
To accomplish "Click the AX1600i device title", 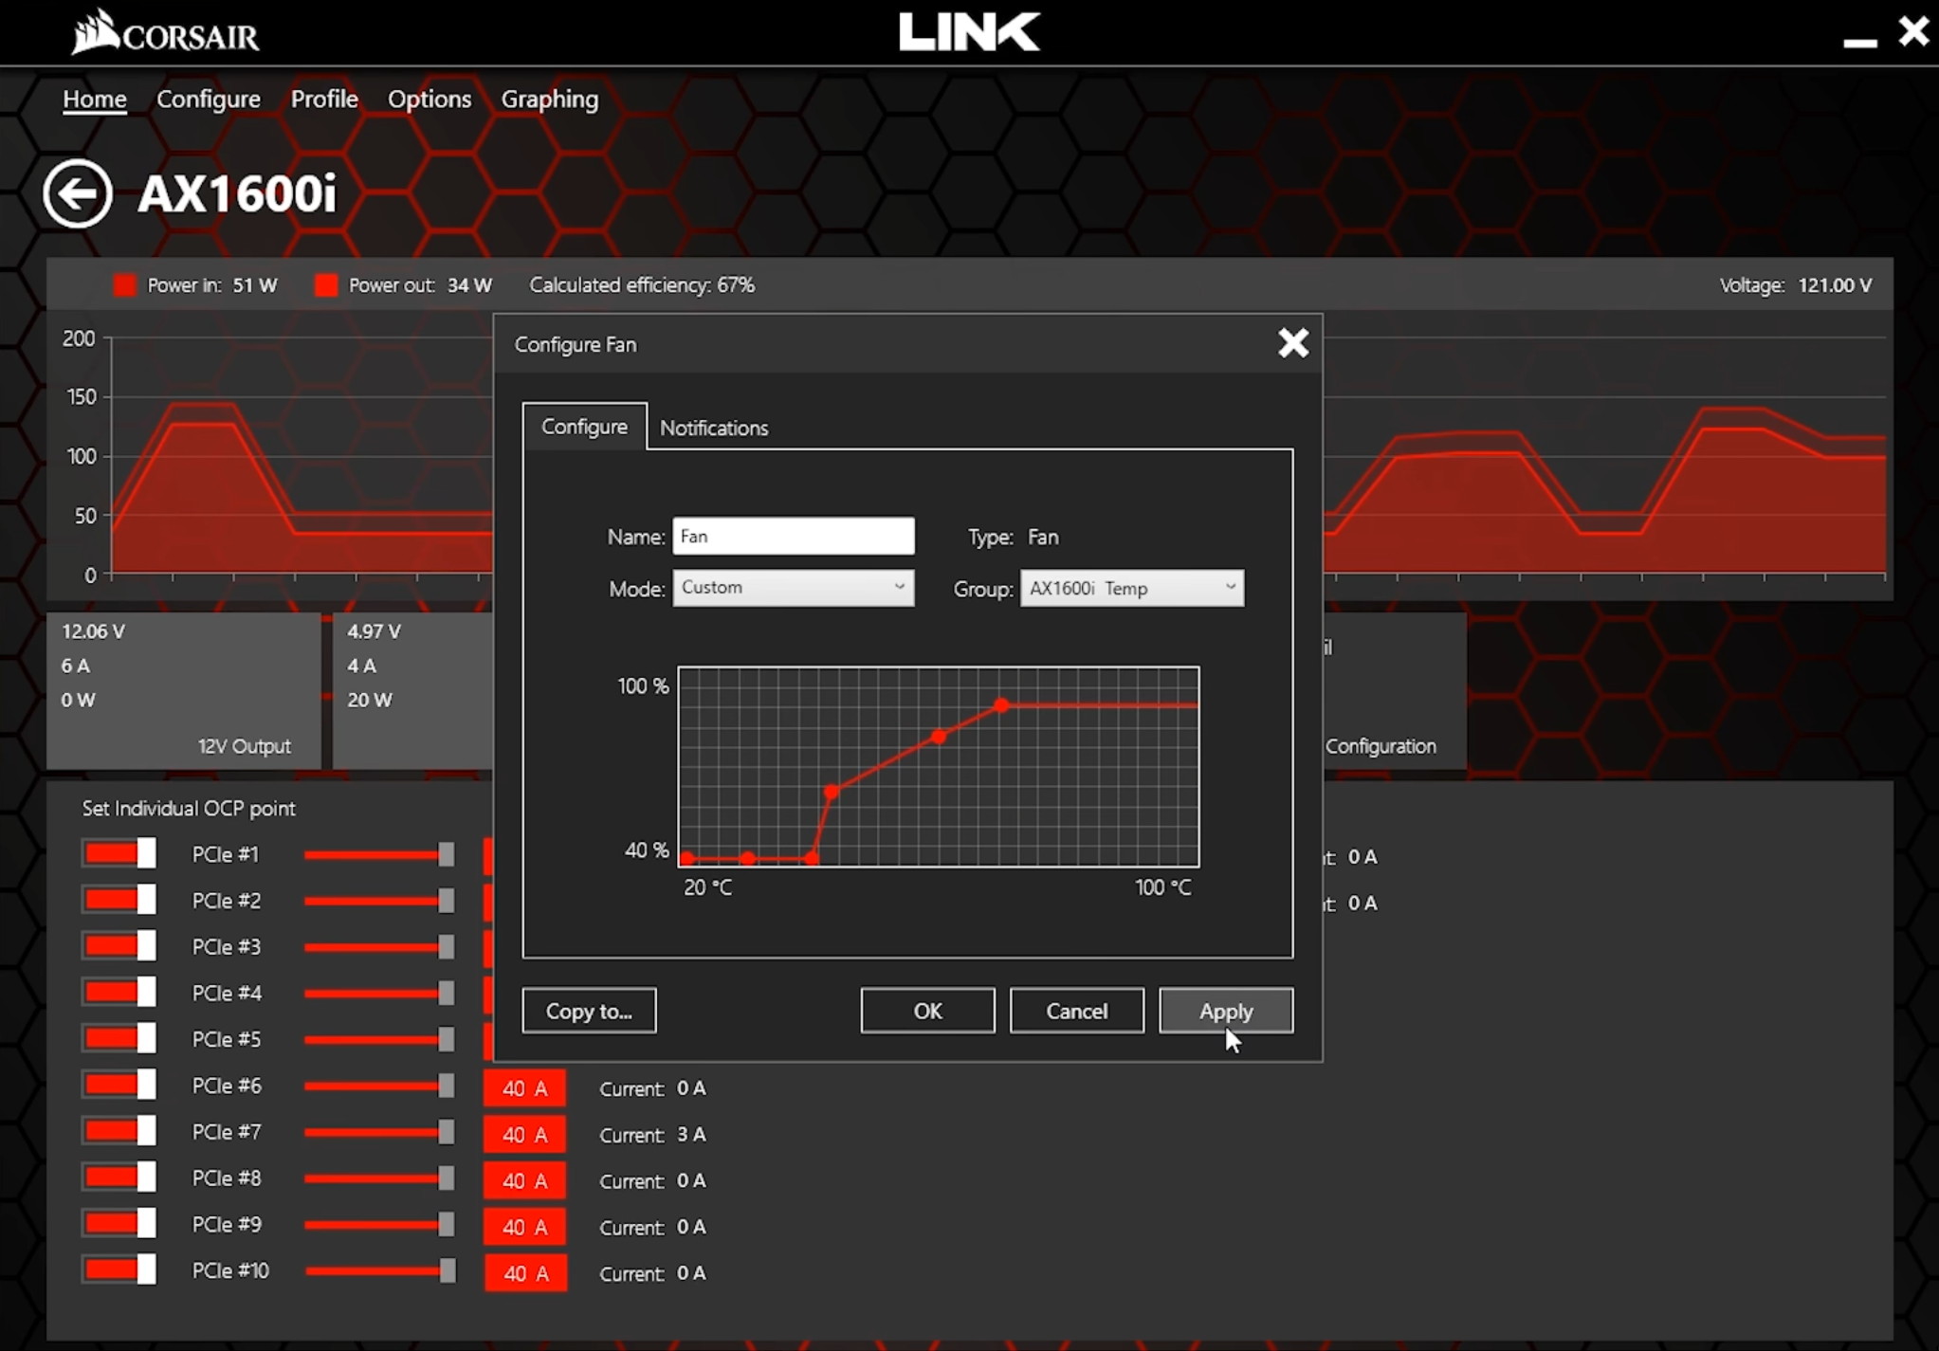I will tap(237, 193).
